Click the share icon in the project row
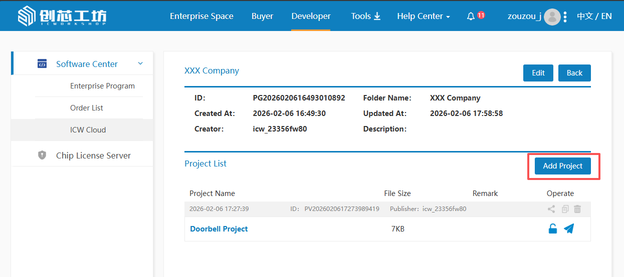This screenshot has width=624, height=277. [x=551, y=209]
